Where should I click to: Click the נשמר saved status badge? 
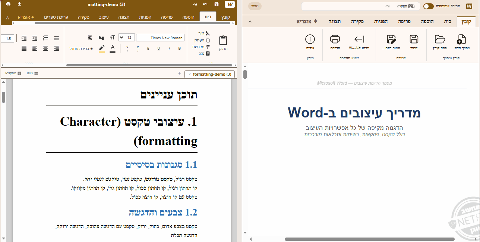point(255,6)
